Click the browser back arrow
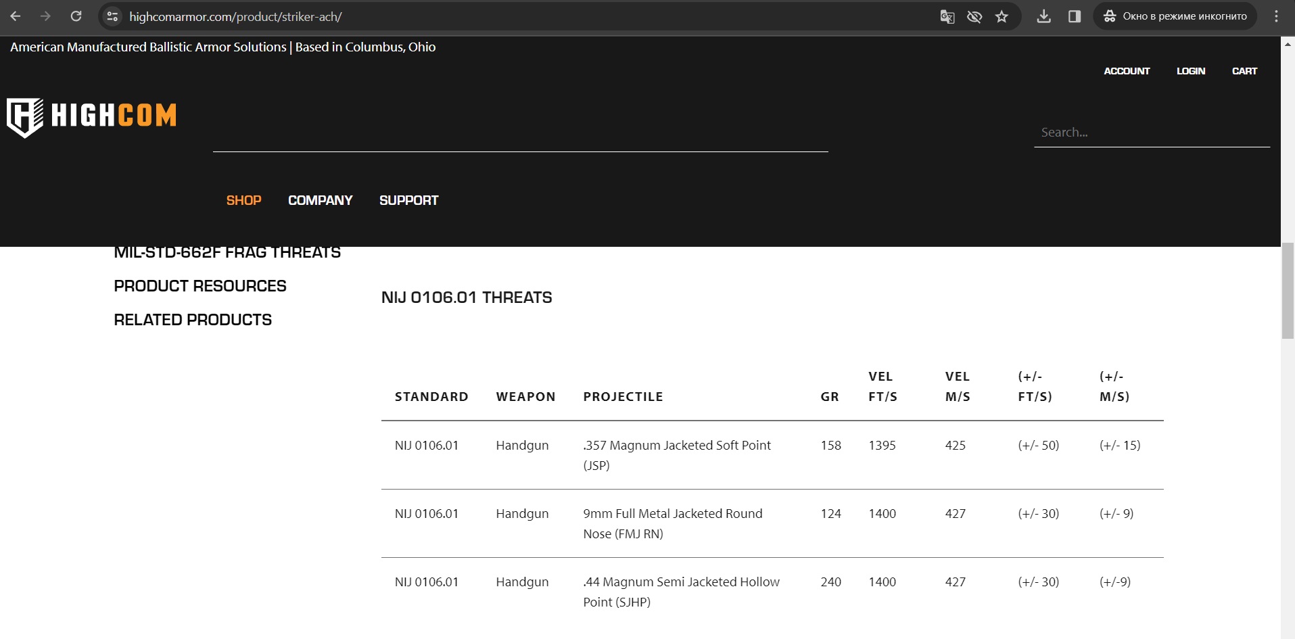 click(x=16, y=16)
